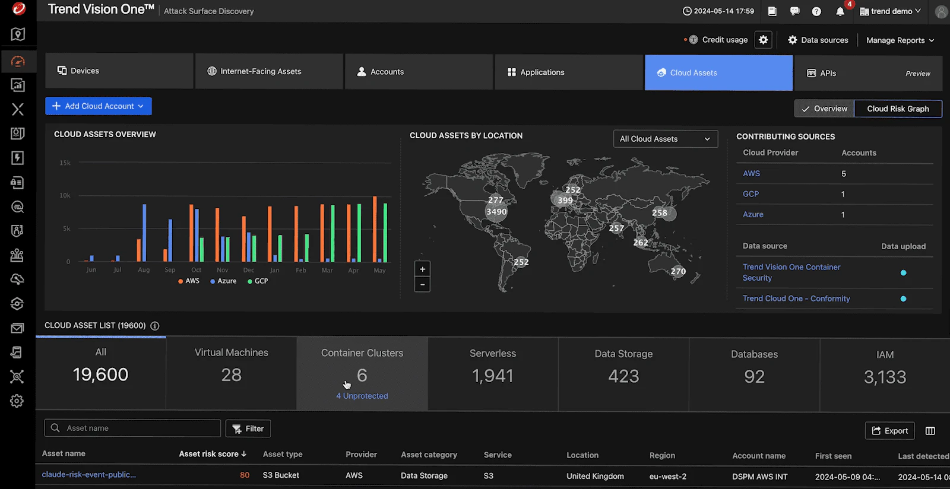The image size is (950, 489).
Task: Click the clock icon by timestamp
Action: [687, 11]
